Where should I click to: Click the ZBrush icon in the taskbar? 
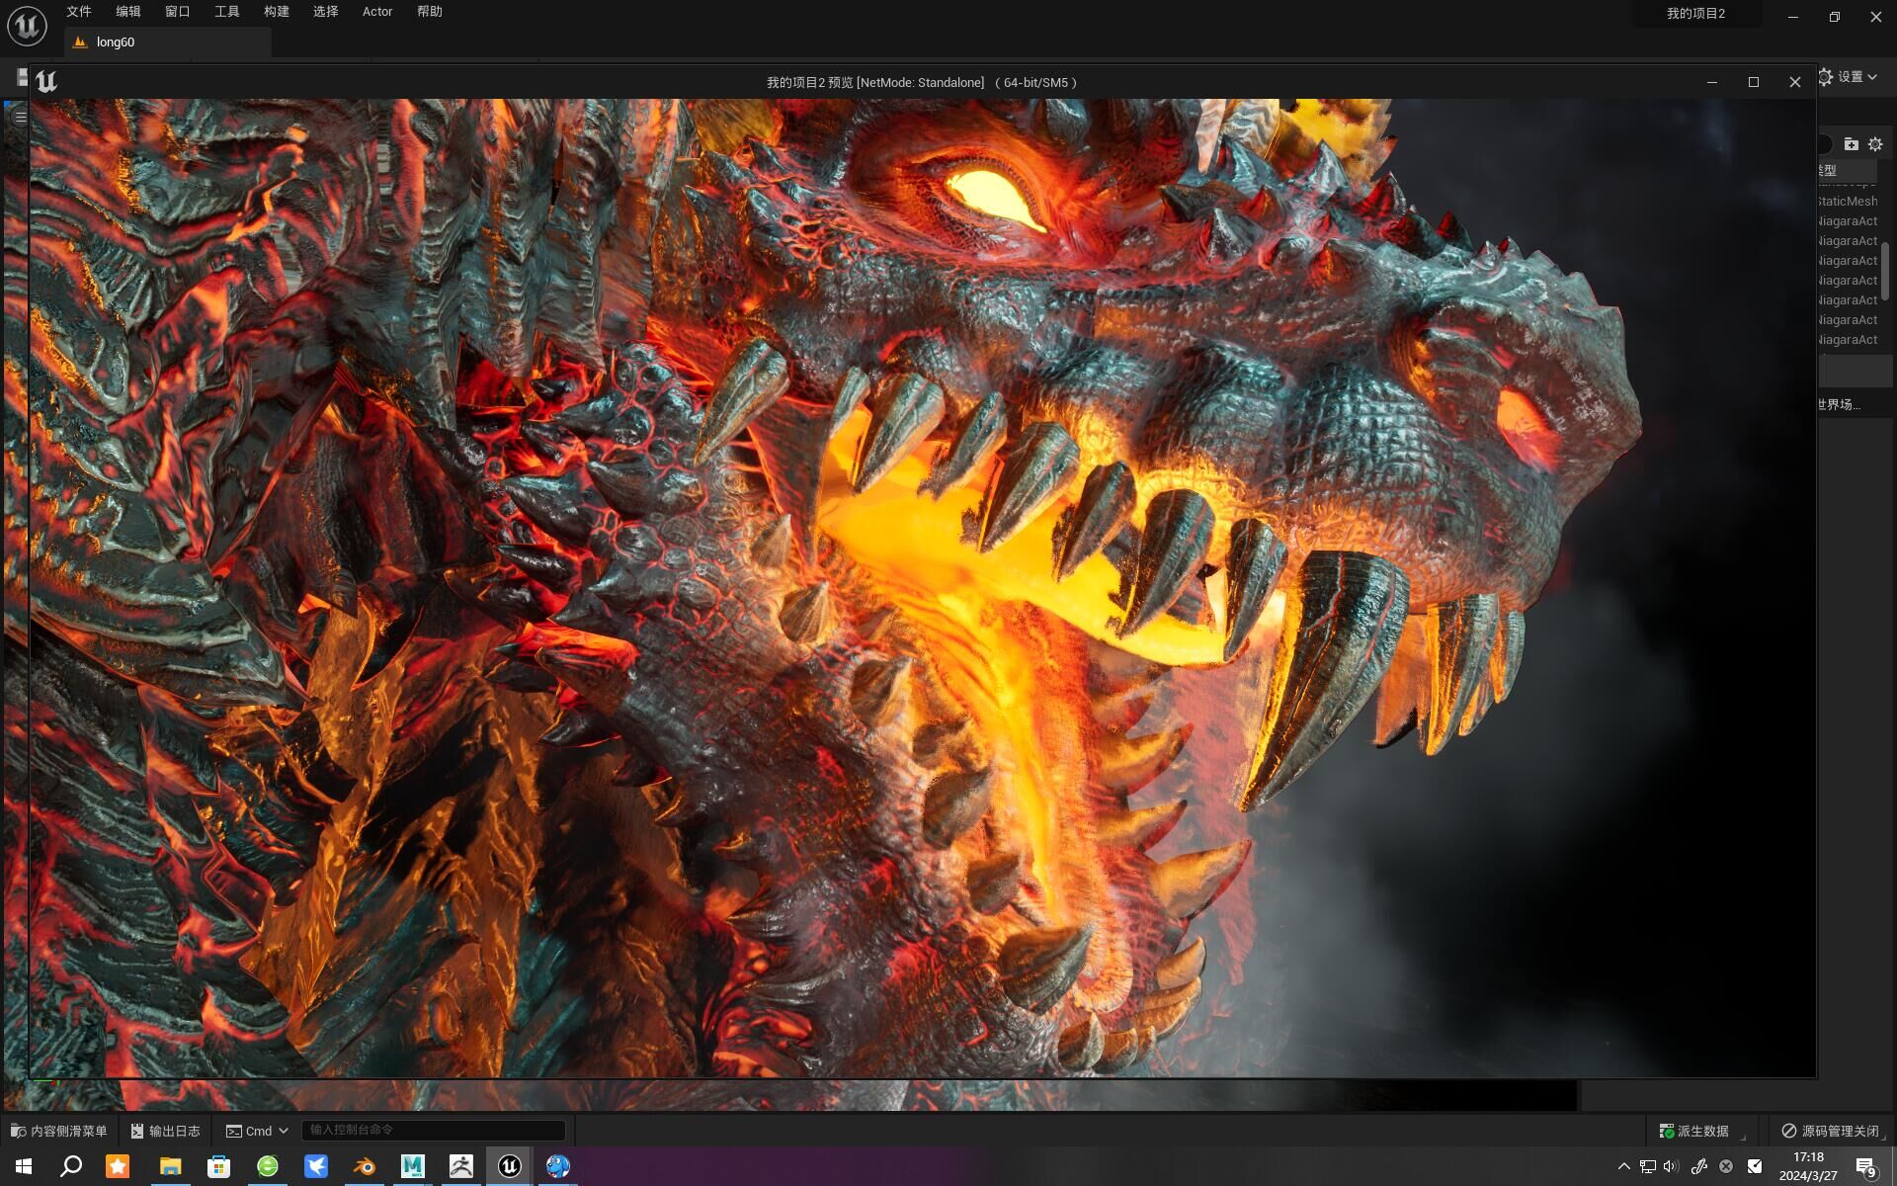pos(460,1166)
